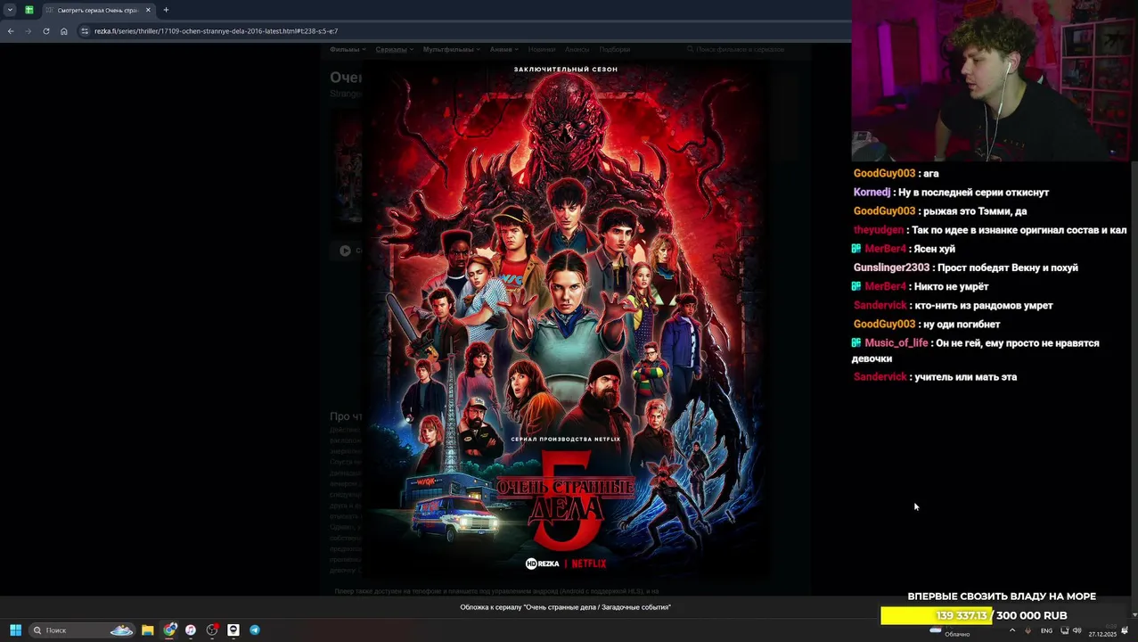
Task: Click the 'ВПЕРВЫЕ СВОЗИТЬ ВЛАДУ НА МОРЕ' goal title
Action: click(1002, 597)
